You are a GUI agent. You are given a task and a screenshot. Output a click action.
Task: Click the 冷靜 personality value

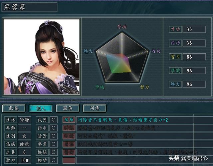pos(24,120)
